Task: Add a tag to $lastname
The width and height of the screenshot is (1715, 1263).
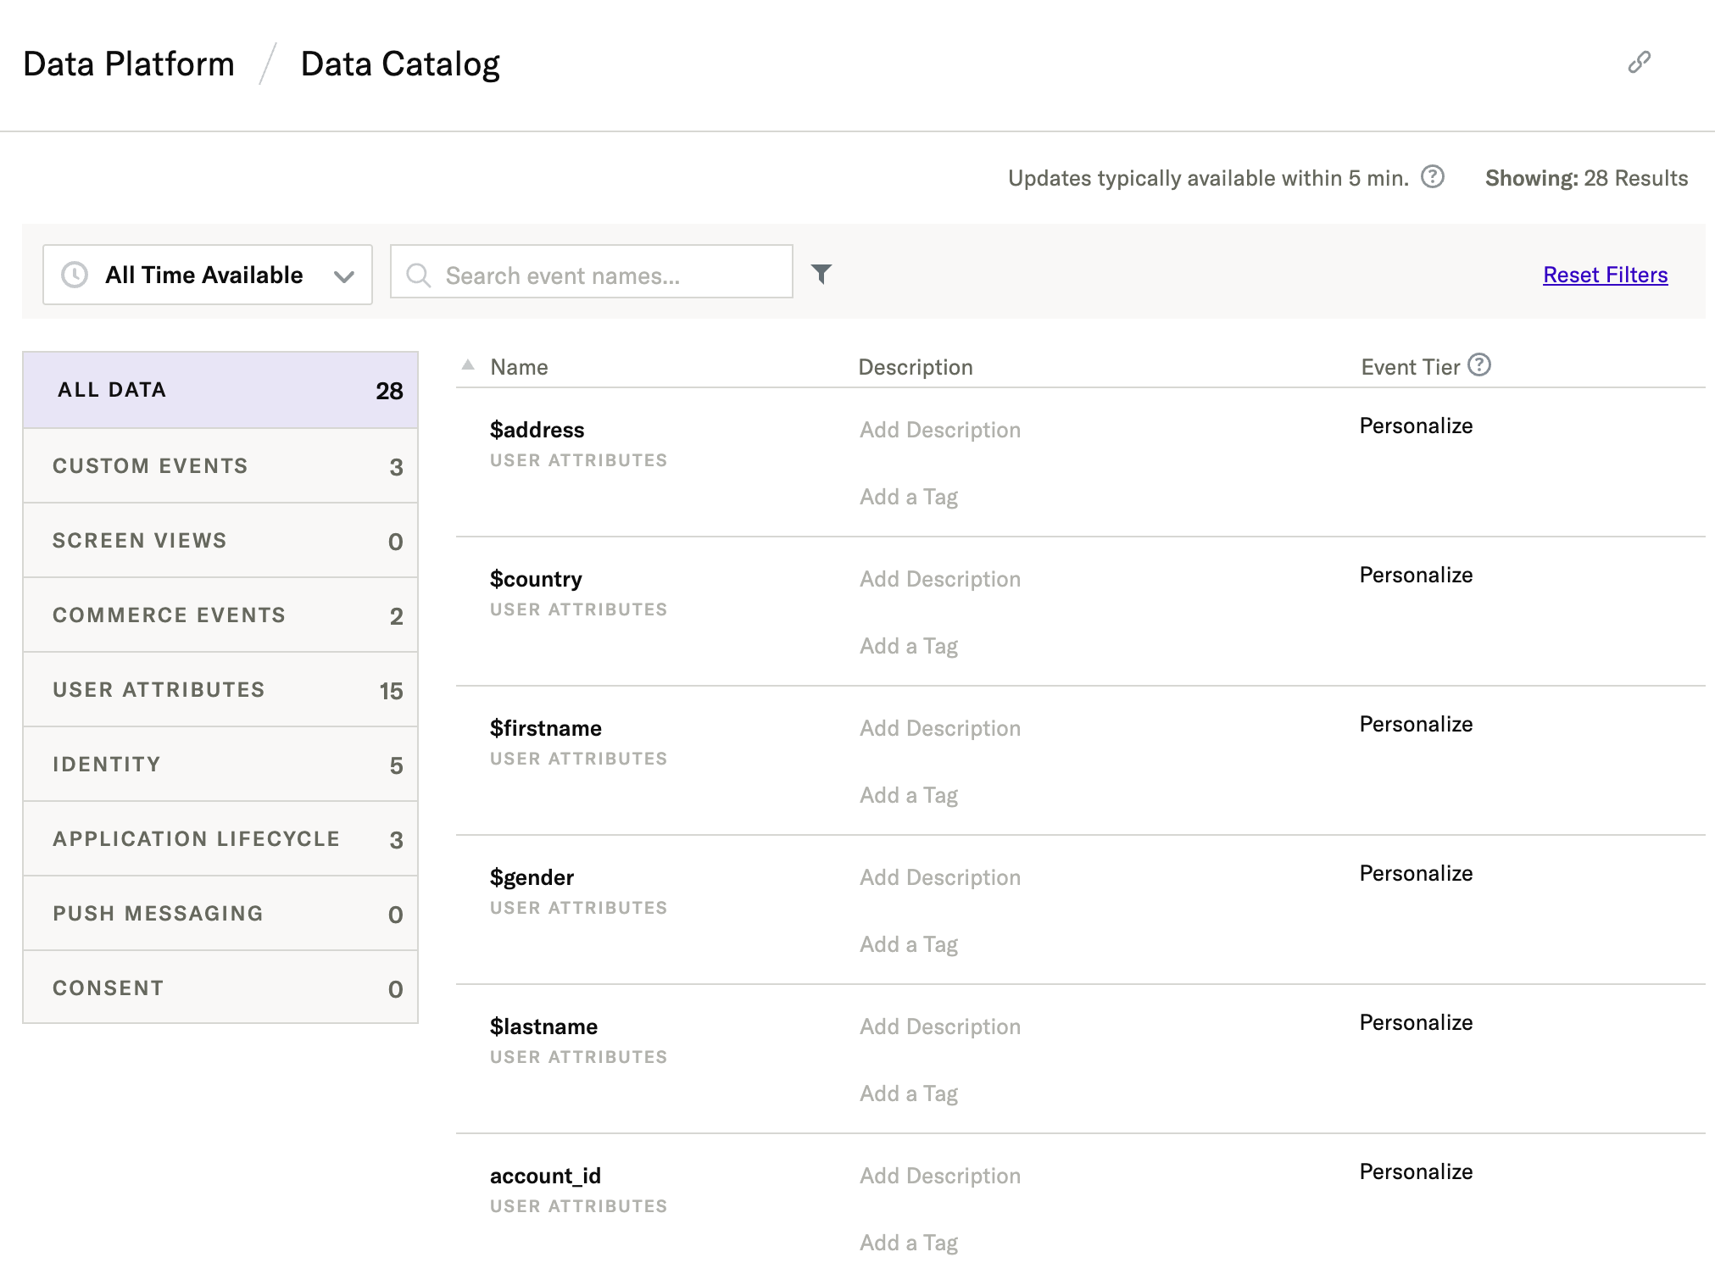Action: point(909,1093)
